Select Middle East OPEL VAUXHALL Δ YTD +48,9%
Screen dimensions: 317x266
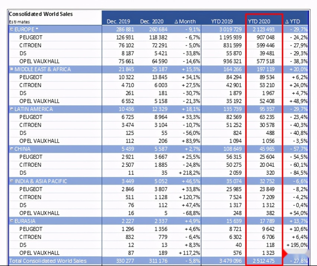click(298, 101)
